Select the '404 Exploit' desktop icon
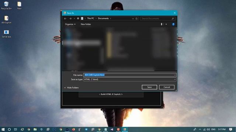 (x=6, y=19)
